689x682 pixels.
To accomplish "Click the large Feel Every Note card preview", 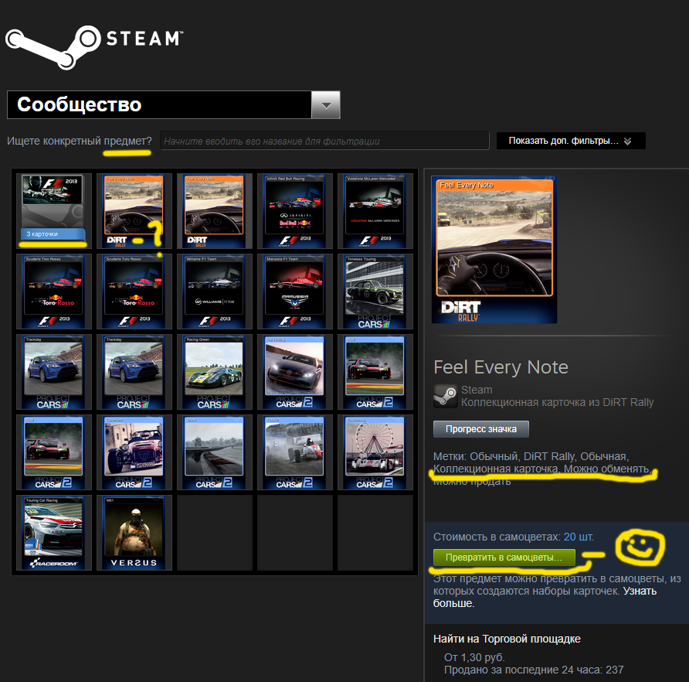I will coord(494,251).
